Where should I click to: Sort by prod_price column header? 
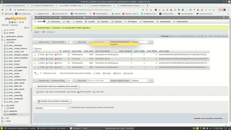pyautogui.click(x=88, y=51)
